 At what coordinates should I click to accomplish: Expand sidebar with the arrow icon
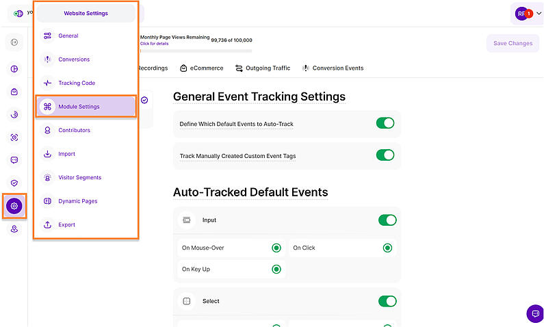pos(14,42)
